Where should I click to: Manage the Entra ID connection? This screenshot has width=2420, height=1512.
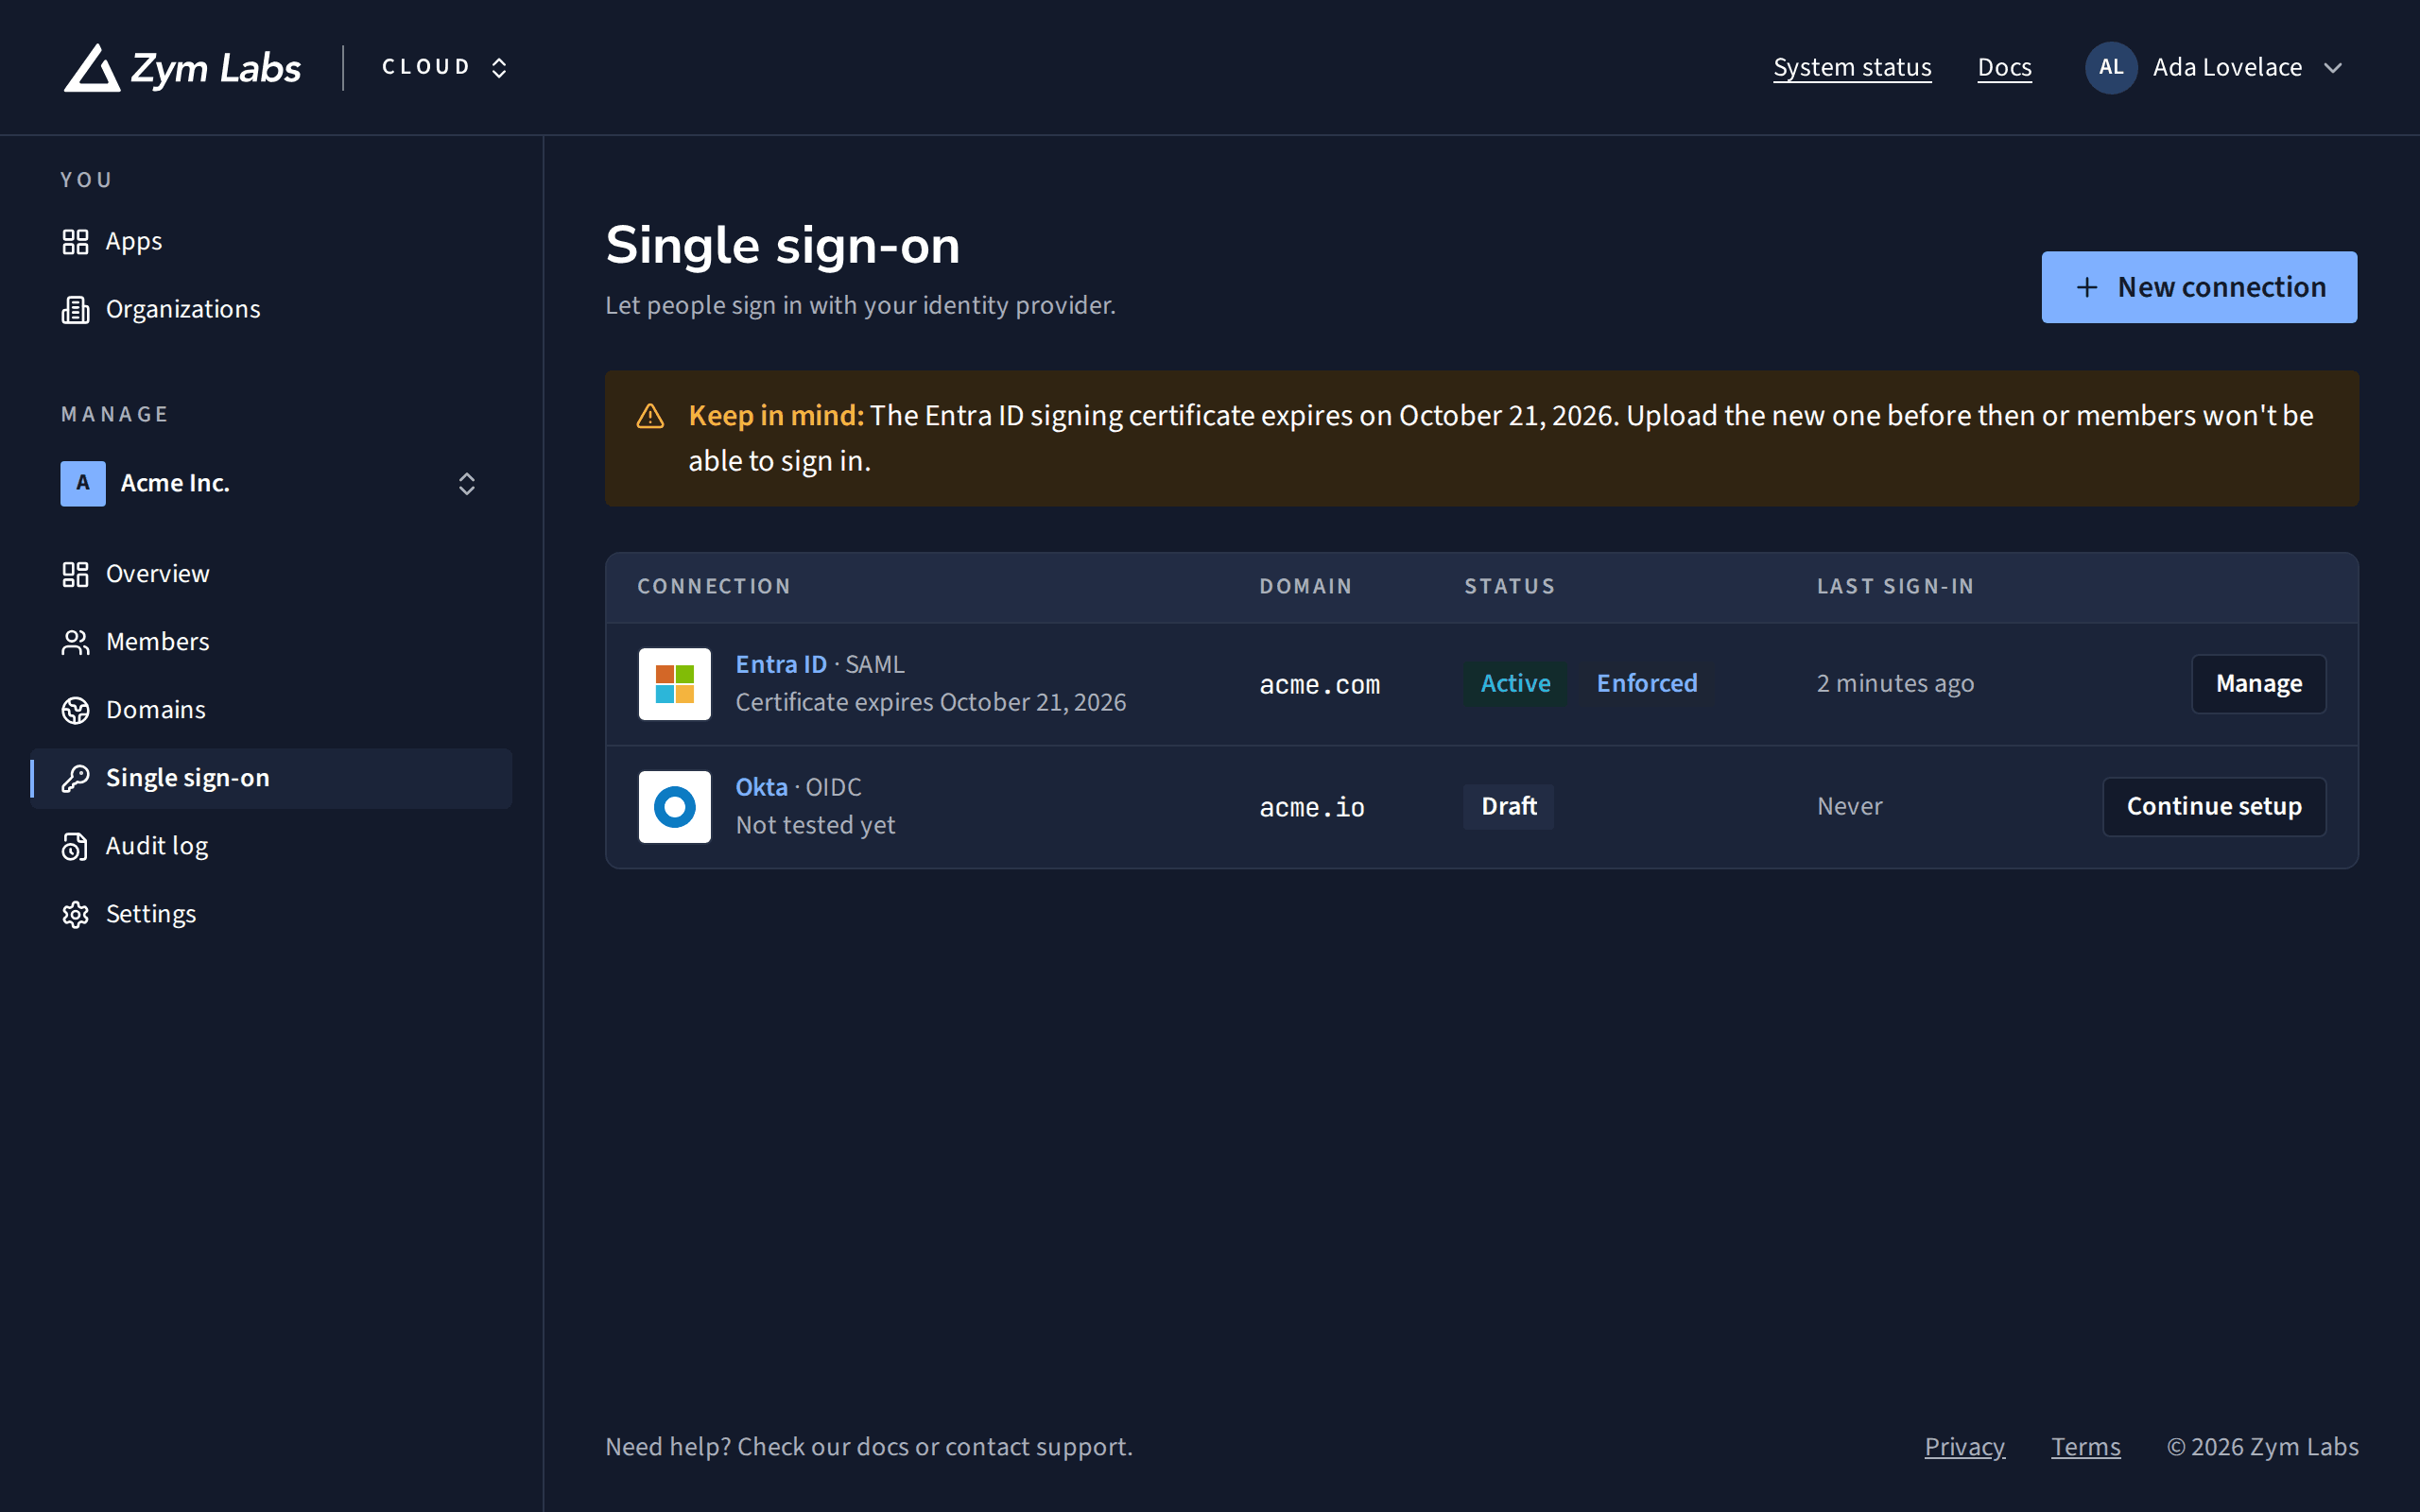click(2258, 684)
